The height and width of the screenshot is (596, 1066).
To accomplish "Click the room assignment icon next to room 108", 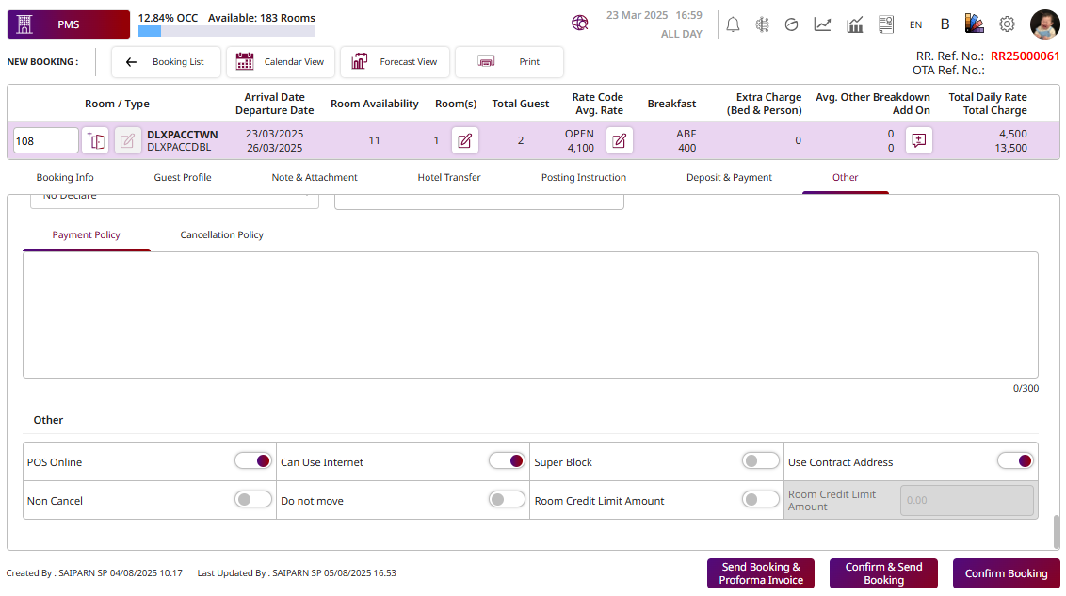I will (95, 141).
